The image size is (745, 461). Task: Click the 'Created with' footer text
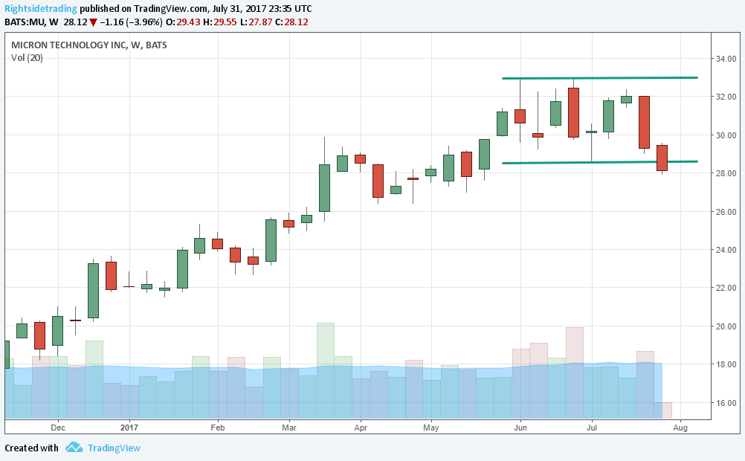point(31,448)
